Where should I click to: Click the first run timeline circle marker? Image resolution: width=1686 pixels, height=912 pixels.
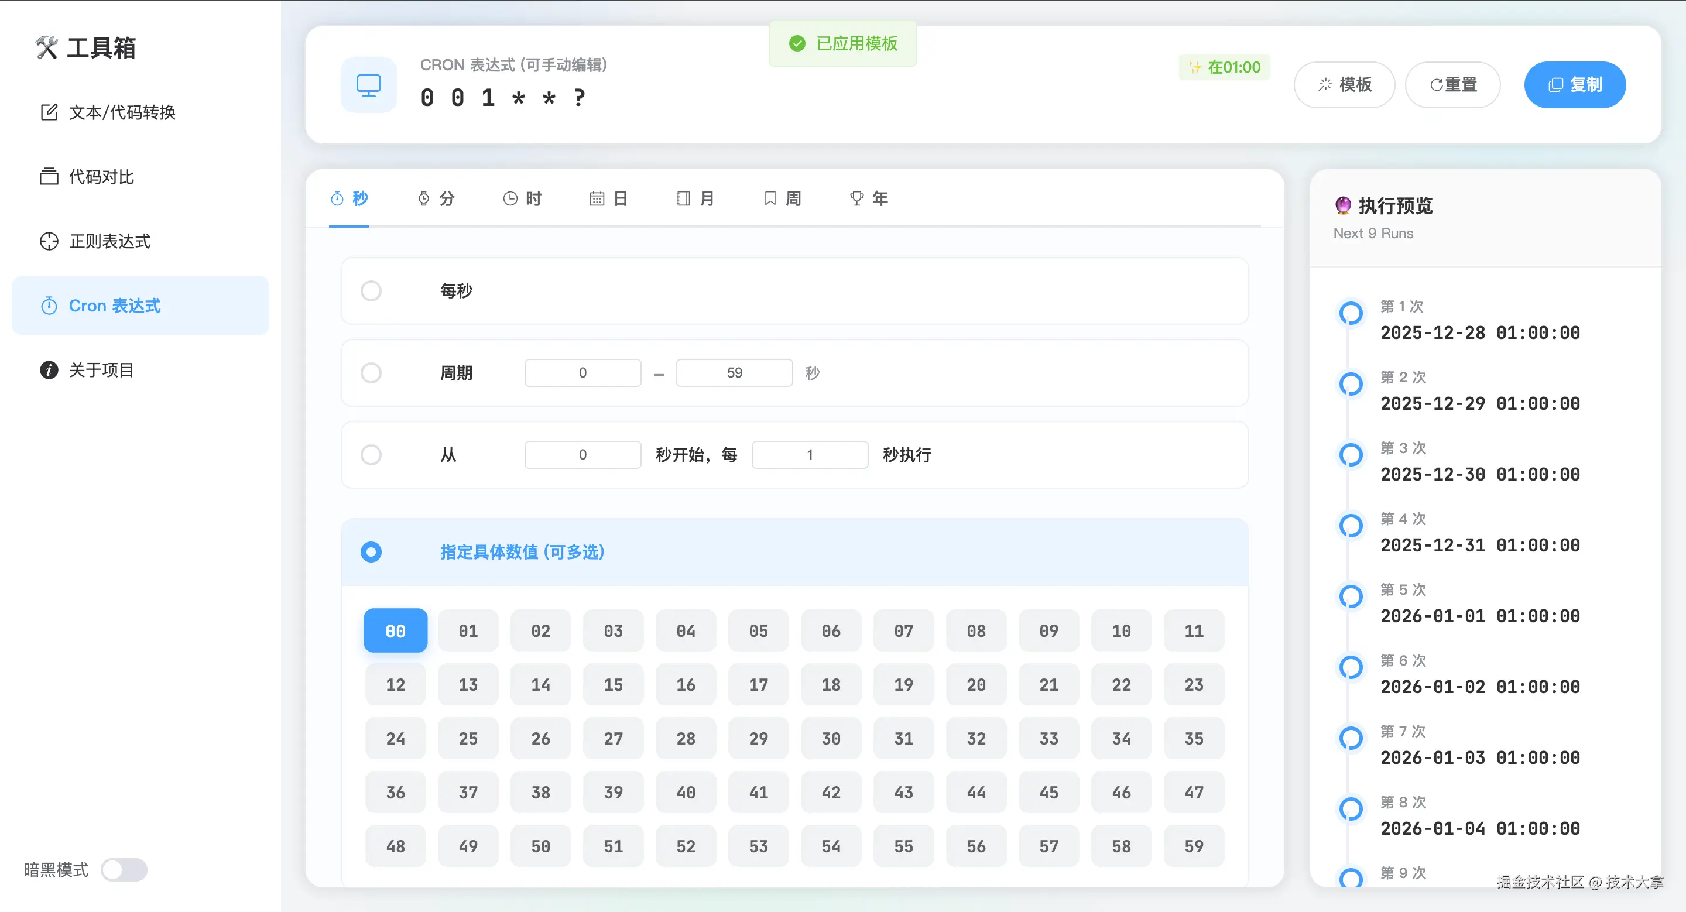(x=1350, y=313)
